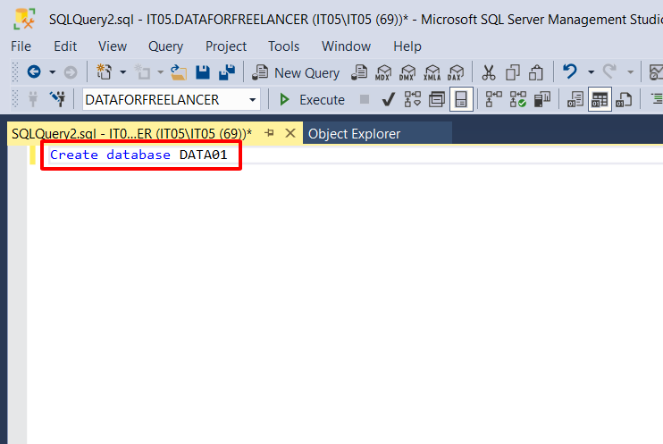Click the Change Connection icon
The width and height of the screenshot is (663, 444).
pyautogui.click(x=57, y=99)
